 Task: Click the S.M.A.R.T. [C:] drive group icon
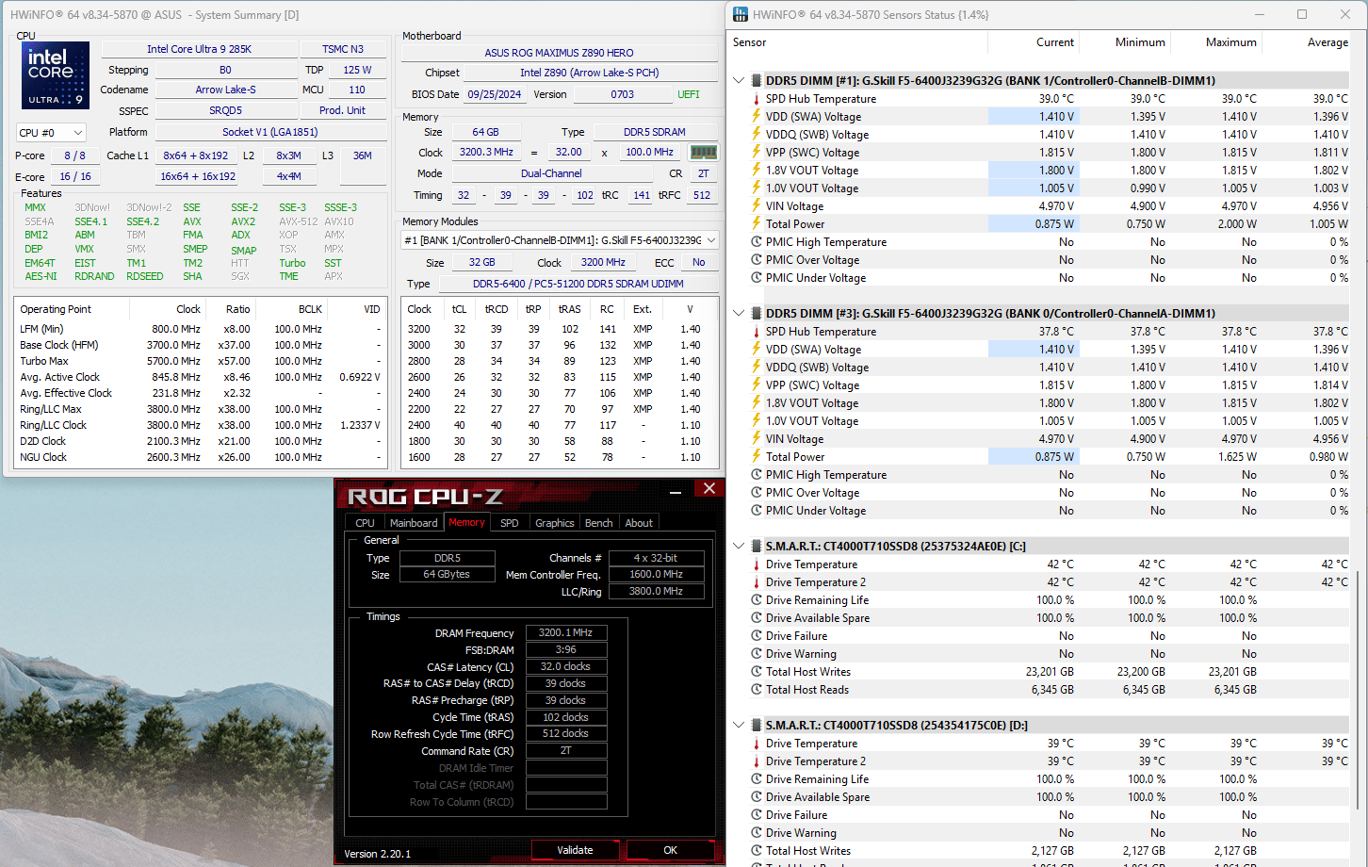(x=756, y=547)
